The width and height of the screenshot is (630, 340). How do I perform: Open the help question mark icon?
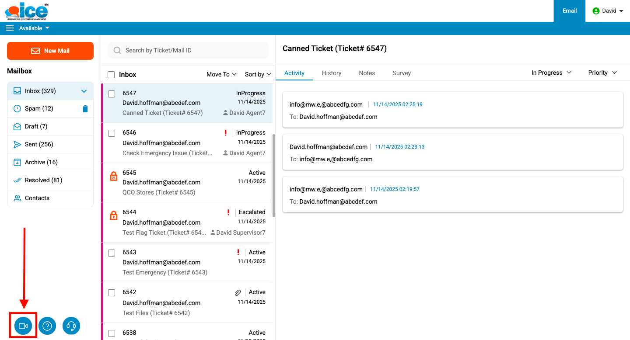click(x=47, y=326)
